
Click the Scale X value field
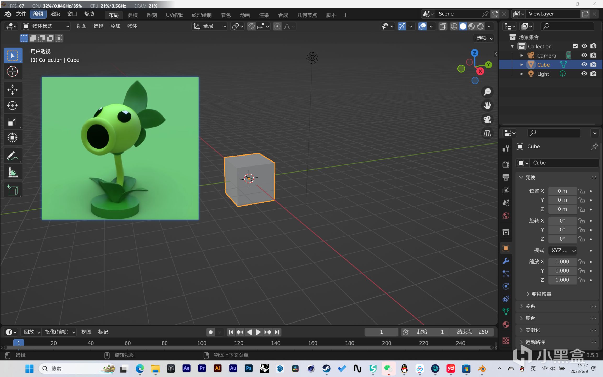tap(562, 262)
